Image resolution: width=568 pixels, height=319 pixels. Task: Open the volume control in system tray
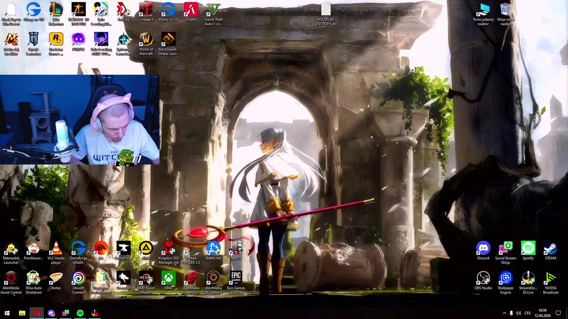[518, 313]
